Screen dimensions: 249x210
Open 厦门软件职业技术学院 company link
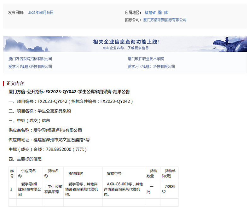click(146, 59)
